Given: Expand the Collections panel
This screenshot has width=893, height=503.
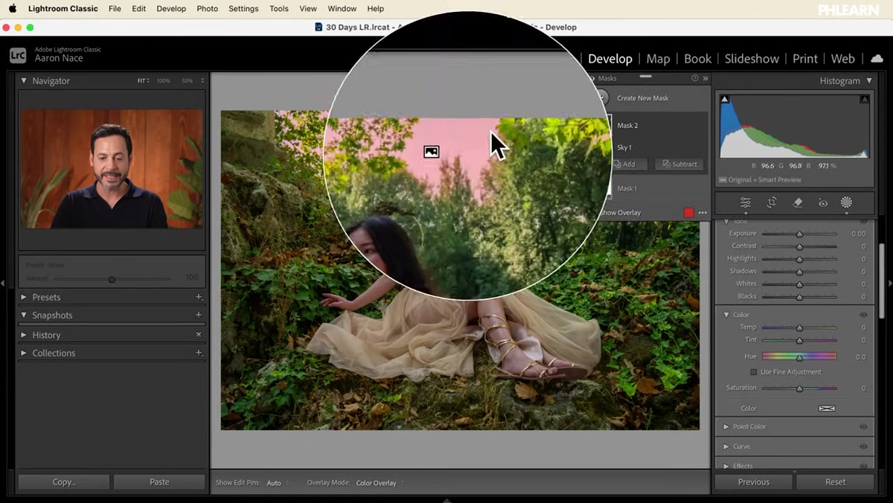Looking at the screenshot, I should 24,353.
